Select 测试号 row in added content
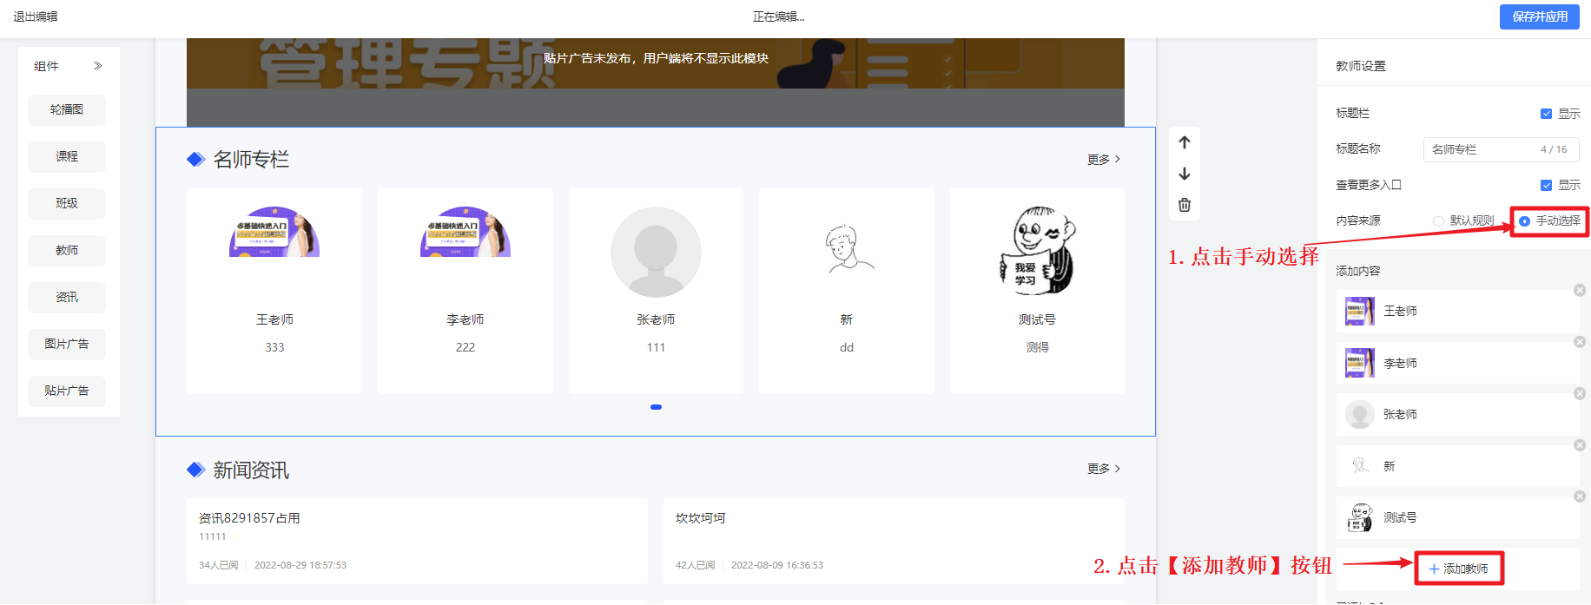1591x605 pixels. 1457,517
